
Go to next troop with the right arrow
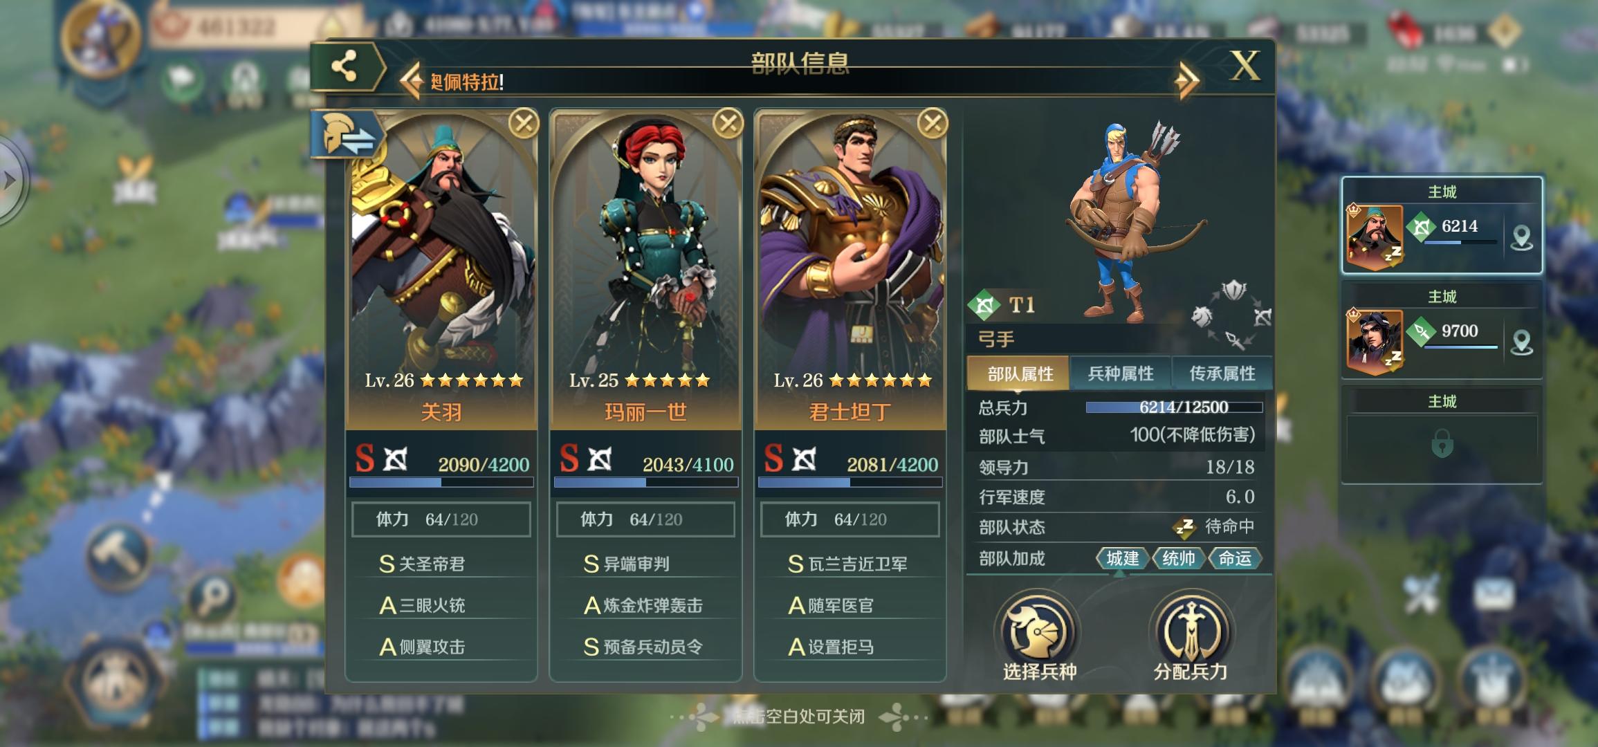click(1187, 82)
